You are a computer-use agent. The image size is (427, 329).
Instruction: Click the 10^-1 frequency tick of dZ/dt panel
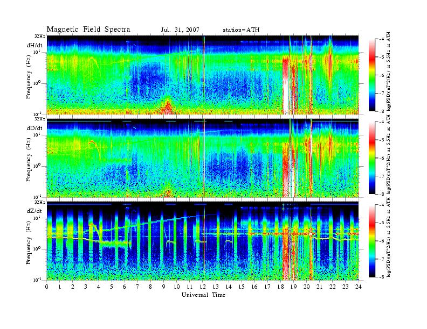pyautogui.click(x=37, y=280)
